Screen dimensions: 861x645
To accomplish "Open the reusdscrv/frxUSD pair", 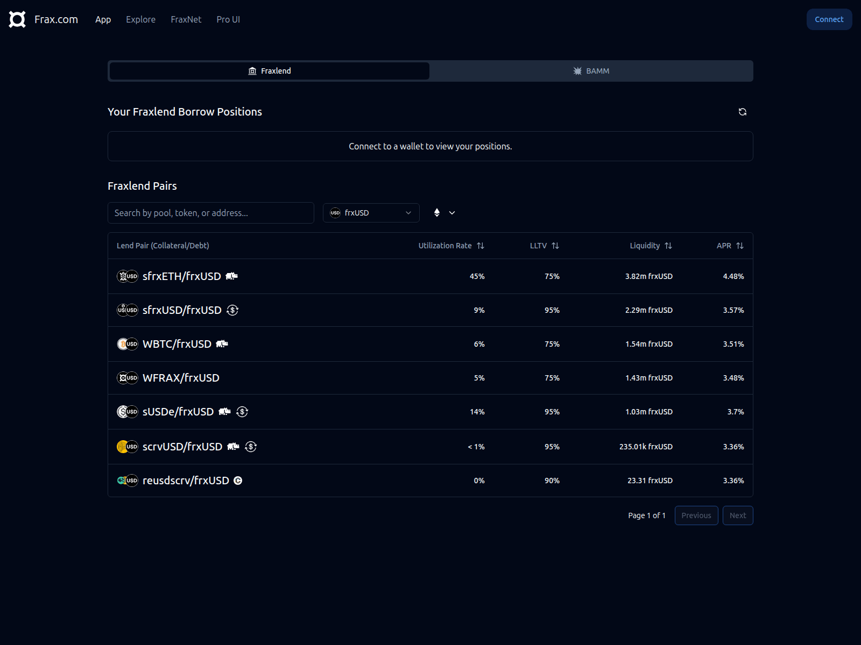I will pyautogui.click(x=430, y=481).
